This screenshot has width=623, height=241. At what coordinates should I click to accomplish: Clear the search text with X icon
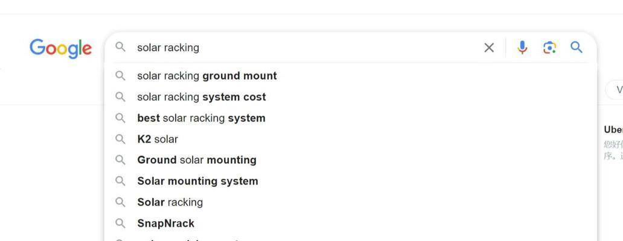[489, 48]
